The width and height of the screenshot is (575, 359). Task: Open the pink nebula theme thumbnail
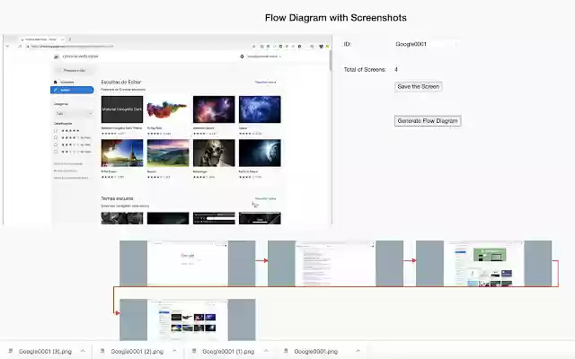(x=214, y=109)
